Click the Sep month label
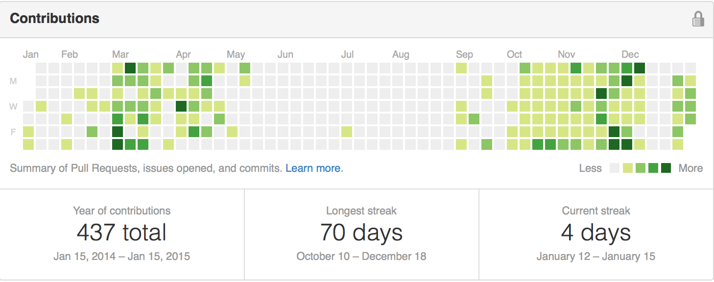The height and width of the screenshot is (282, 714). pyautogui.click(x=464, y=54)
